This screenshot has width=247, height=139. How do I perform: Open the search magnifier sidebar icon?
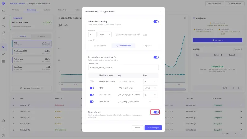(3, 25)
